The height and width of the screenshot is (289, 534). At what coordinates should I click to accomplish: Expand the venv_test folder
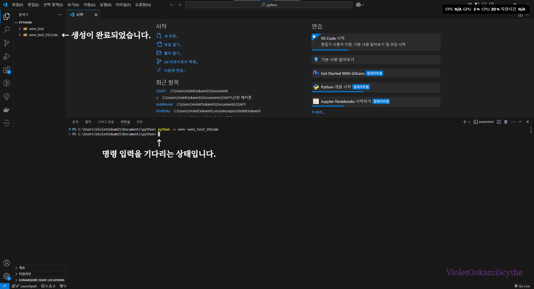pyautogui.click(x=40, y=29)
